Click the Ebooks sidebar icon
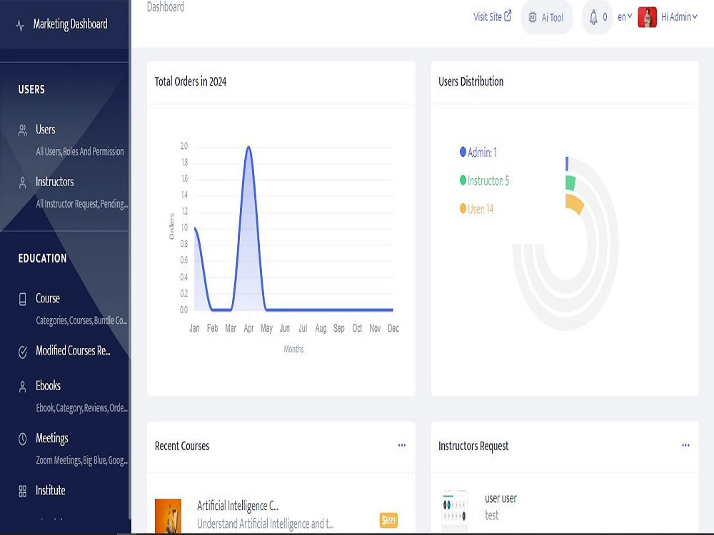This screenshot has width=714, height=535. (22, 387)
